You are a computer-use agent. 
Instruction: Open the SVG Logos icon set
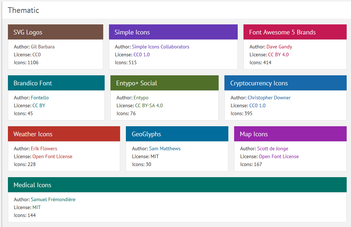point(55,32)
